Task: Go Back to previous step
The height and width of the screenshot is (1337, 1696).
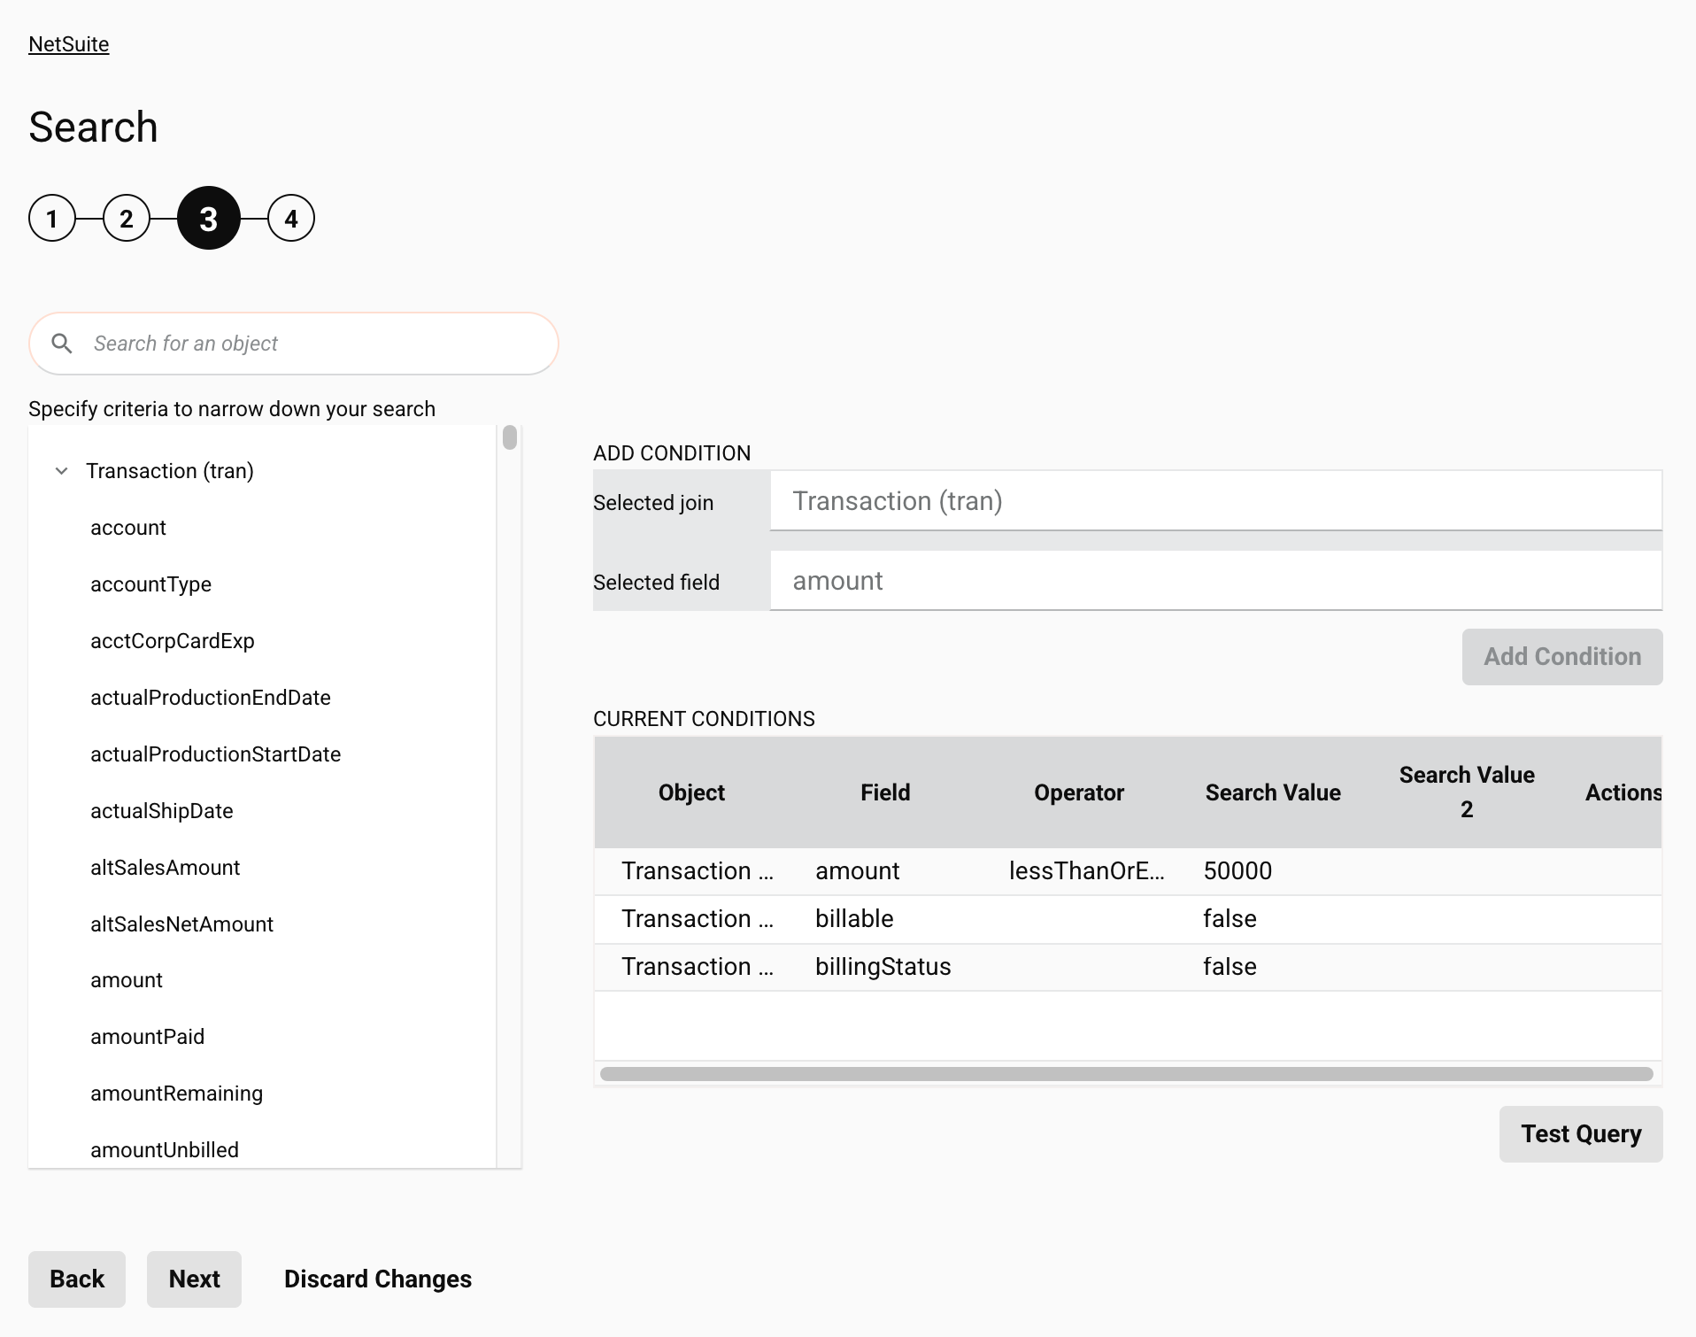Action: pos(77,1279)
